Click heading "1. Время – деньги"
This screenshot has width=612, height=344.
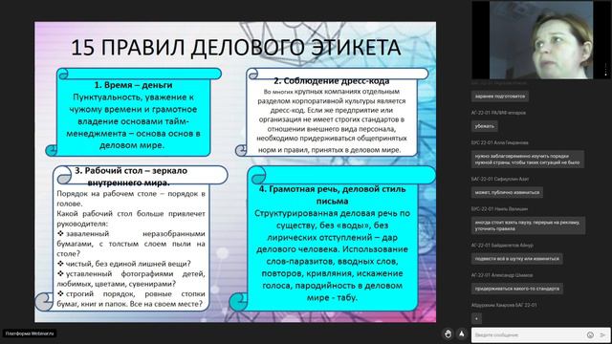point(133,85)
